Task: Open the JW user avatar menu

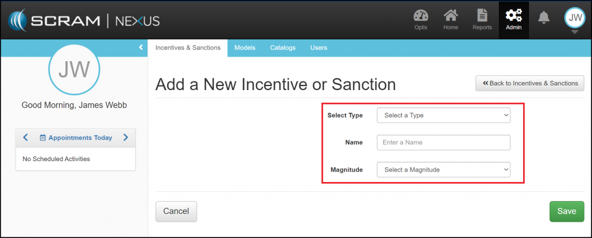Action: tap(575, 19)
